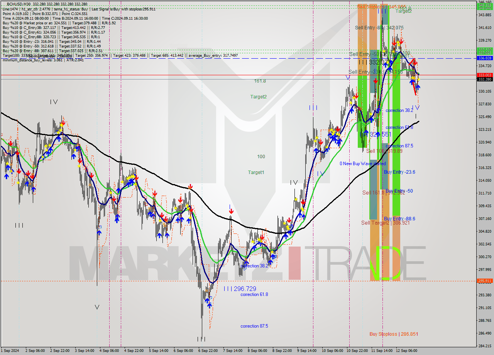Select the 'Buy Stoploss | 286.851' label
Image resolution: width=494 pixels, height=355 pixels.
[x=394, y=334]
